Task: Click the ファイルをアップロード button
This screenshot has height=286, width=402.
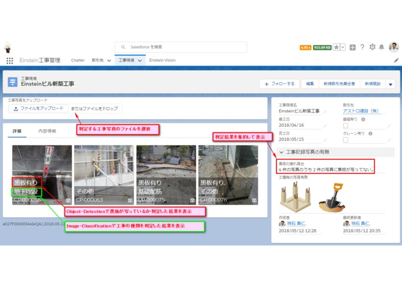Action: tap(38, 108)
